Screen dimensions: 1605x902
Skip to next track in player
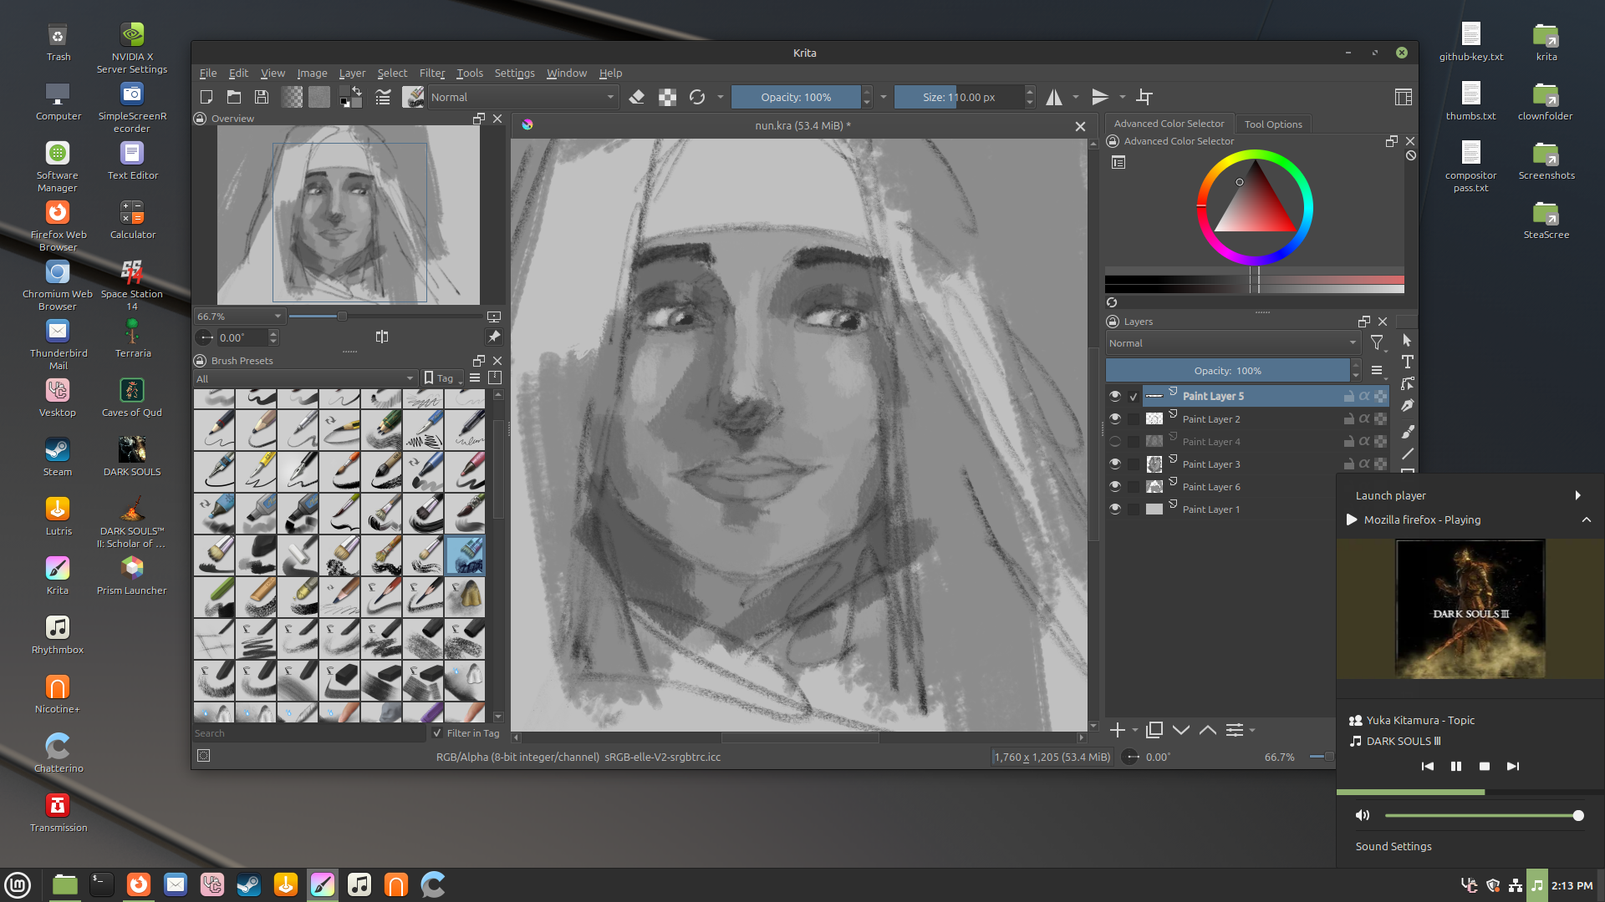[1513, 766]
